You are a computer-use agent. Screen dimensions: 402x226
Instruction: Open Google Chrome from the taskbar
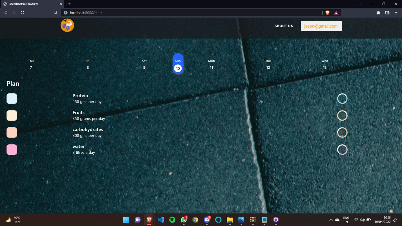tap(195, 220)
